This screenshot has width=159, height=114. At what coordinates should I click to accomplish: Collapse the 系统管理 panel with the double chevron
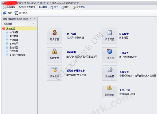(x=33, y=24)
